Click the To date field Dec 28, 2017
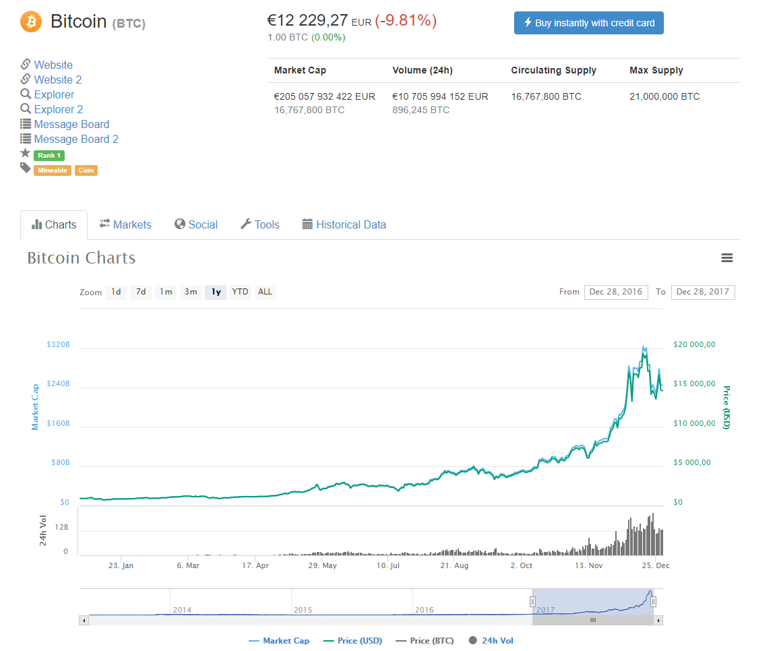 [703, 292]
